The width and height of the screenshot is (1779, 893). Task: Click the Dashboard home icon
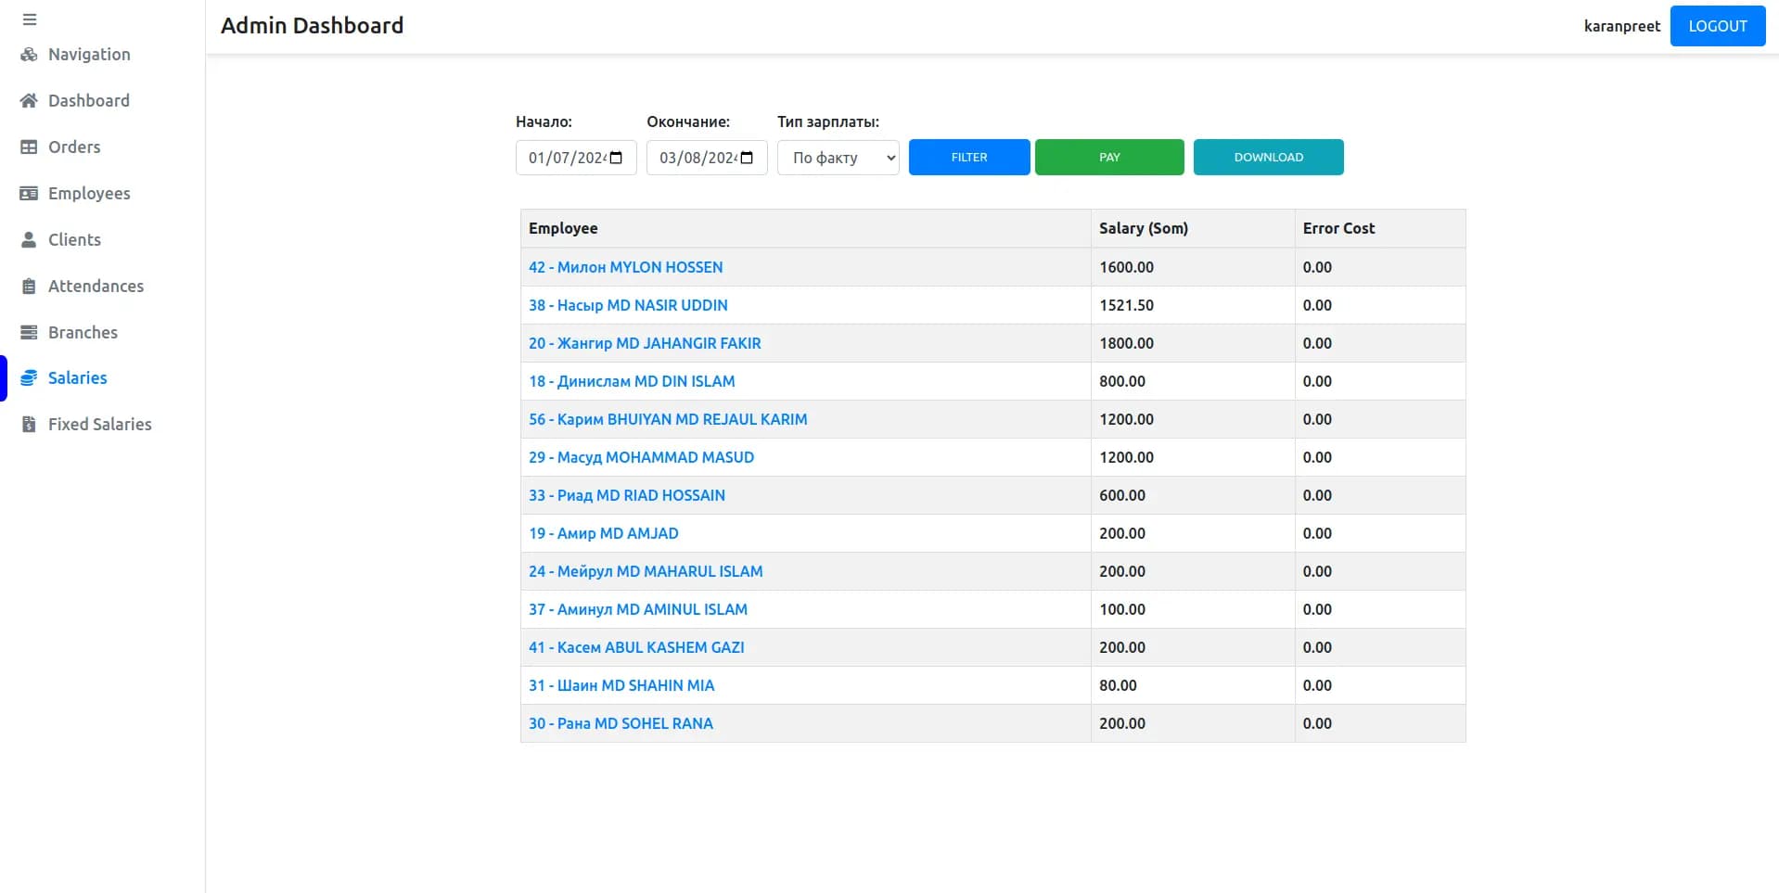[29, 101]
